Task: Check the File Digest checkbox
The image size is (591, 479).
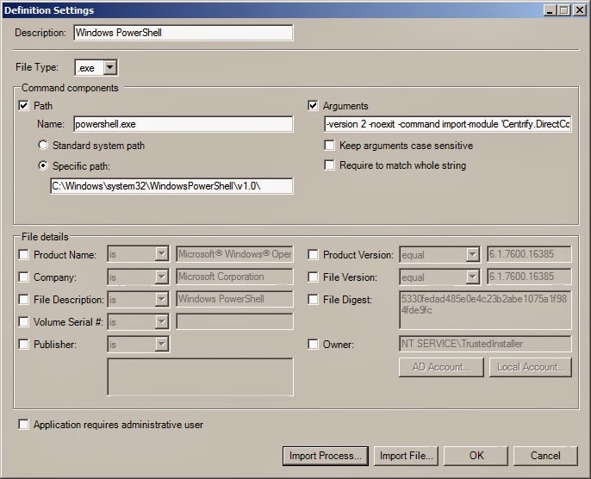Action: click(313, 300)
